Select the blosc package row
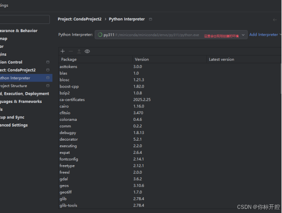 click(170, 80)
